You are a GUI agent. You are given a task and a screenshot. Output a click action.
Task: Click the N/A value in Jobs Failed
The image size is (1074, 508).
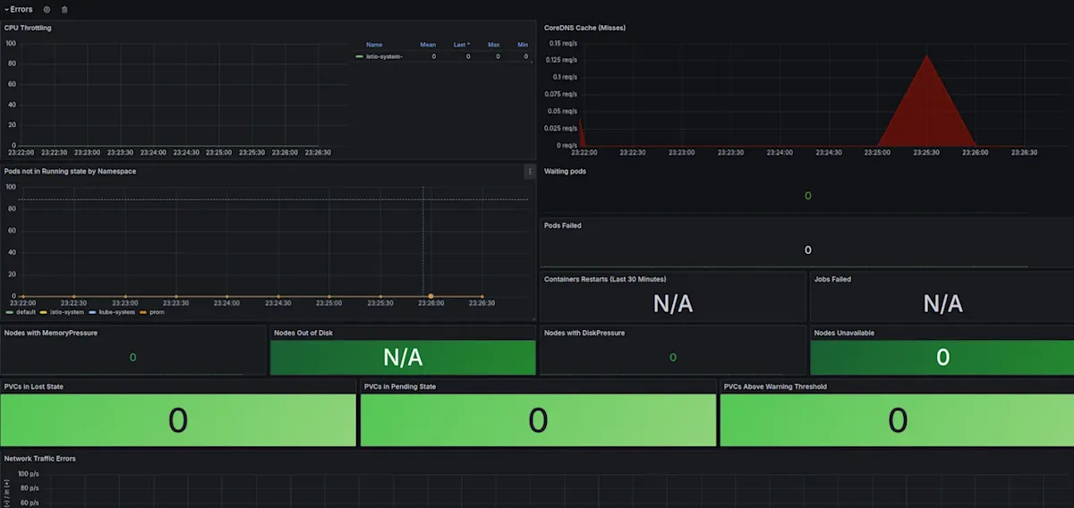[942, 304]
